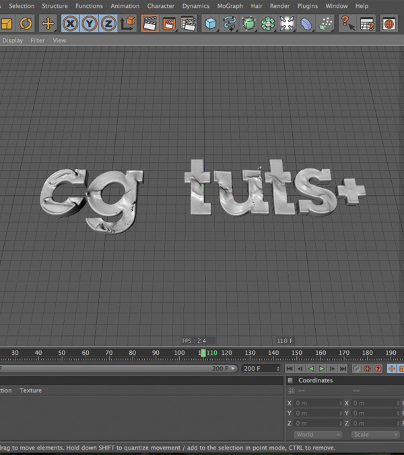Render the active view clapperboard
The width and height of the screenshot is (404, 455).
point(149,24)
